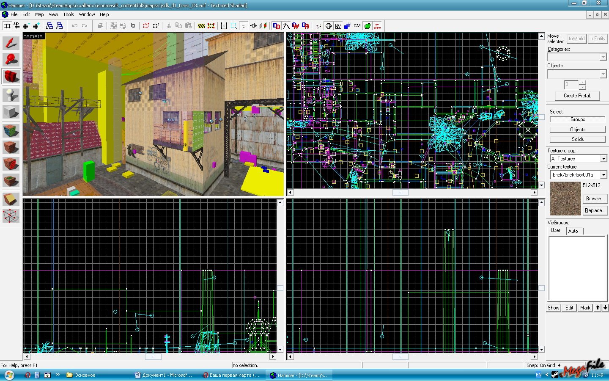Click the Replace... texture button
Screen dimensions: 609x381
tap(594, 210)
